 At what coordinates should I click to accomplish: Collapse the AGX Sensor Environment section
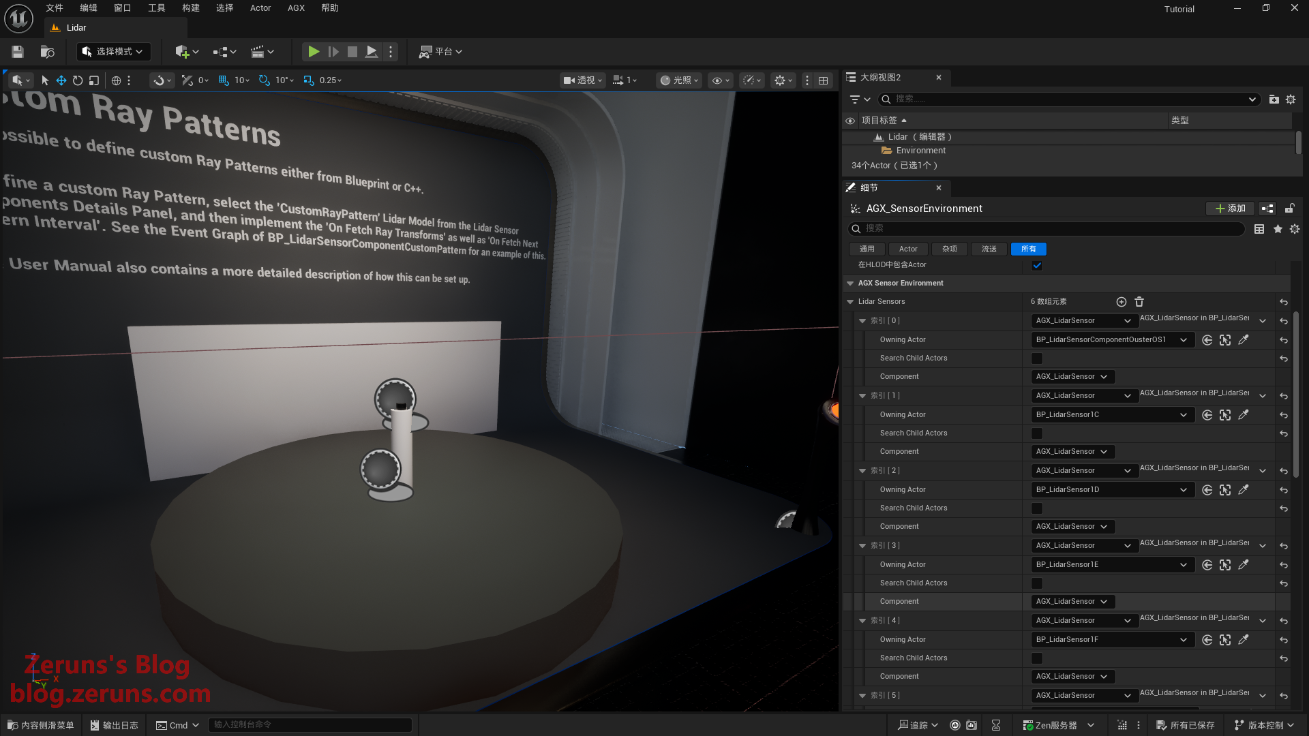pos(850,283)
